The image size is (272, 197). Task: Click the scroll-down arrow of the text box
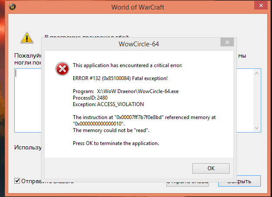(x=257, y=128)
